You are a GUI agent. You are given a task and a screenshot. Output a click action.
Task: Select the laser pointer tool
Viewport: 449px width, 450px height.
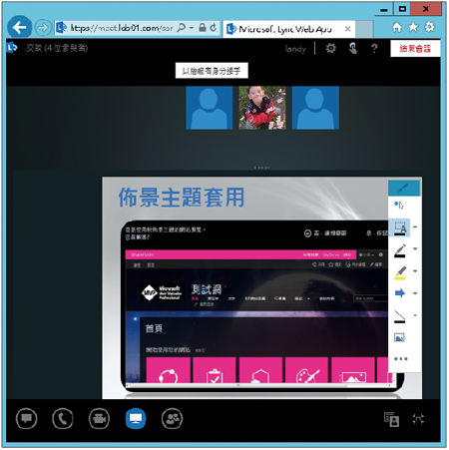click(399, 205)
